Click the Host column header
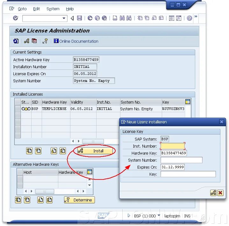This screenshot has height=226, width=229. (40, 172)
